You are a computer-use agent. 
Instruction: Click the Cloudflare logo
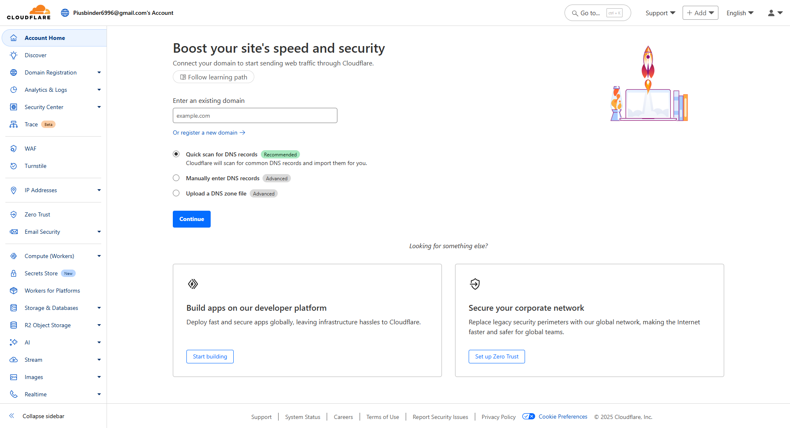point(29,12)
